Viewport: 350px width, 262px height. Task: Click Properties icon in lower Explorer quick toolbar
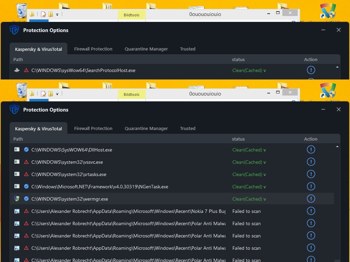(x=43, y=94)
